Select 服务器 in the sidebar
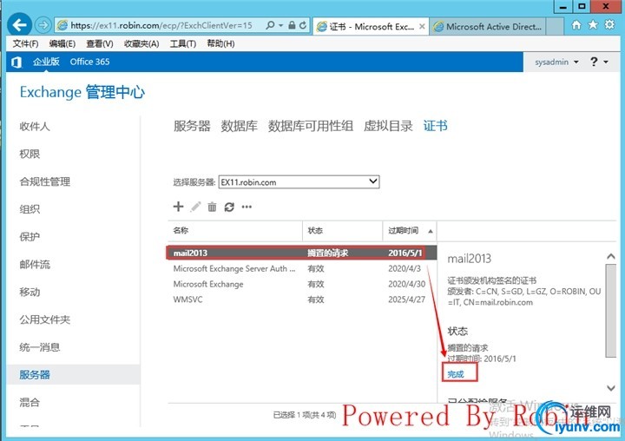The image size is (625, 441). (x=73, y=374)
